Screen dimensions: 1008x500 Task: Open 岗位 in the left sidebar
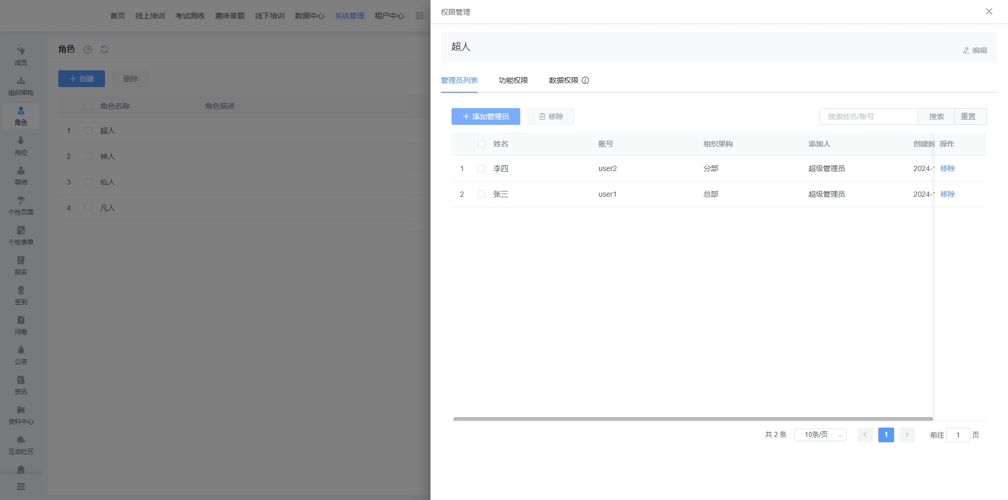(21, 141)
